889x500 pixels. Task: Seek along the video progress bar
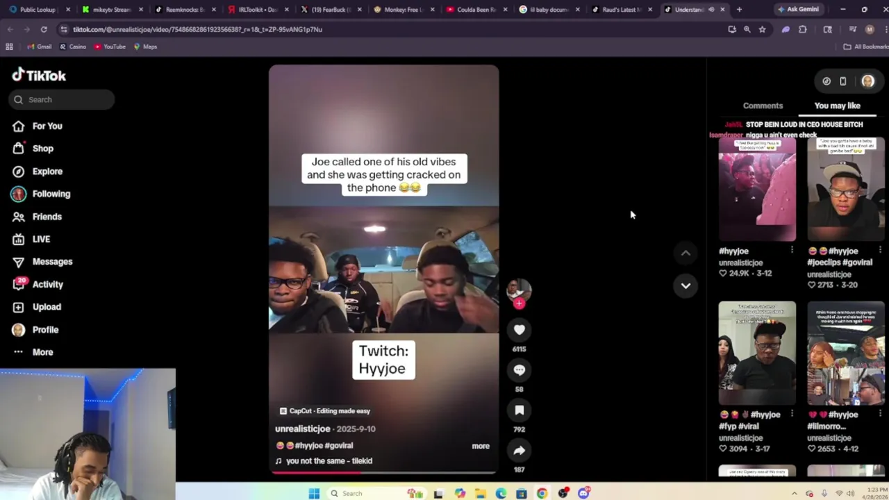click(383, 473)
